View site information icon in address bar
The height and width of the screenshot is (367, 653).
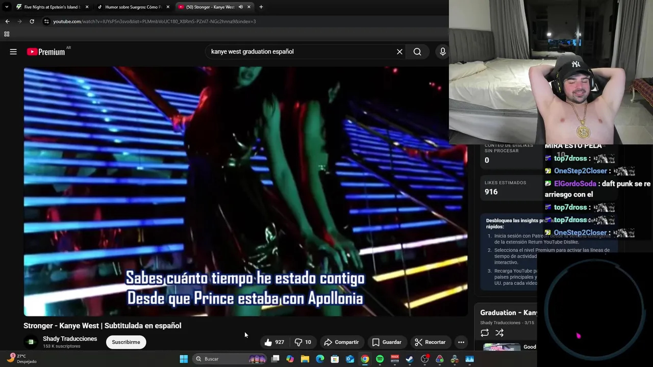point(46,21)
